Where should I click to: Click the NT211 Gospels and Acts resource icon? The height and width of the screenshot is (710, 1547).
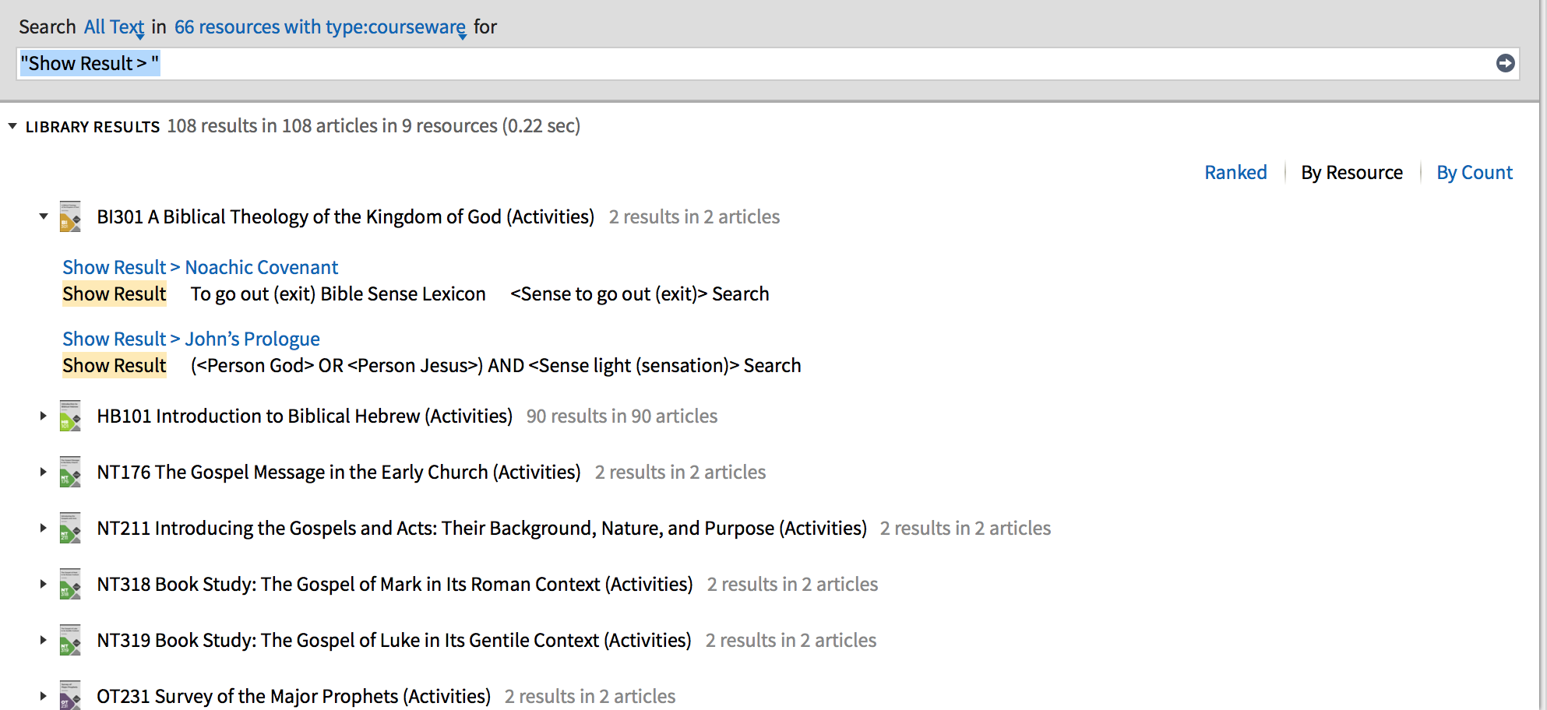pos(70,529)
